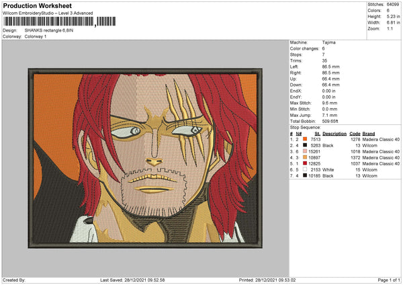Click the white swatch beside stitch count 2153
The height and width of the screenshot is (285, 403).
305,169
